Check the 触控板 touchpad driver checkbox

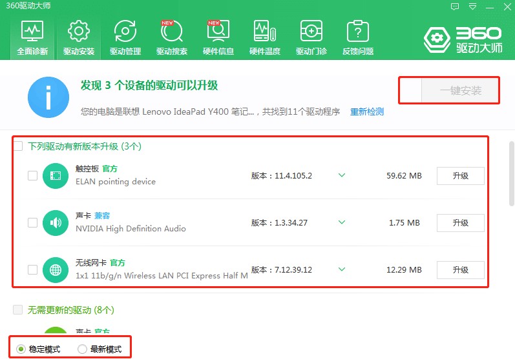point(32,175)
